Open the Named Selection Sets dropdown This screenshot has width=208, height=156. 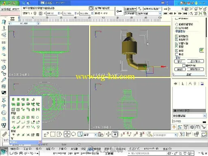165,135
